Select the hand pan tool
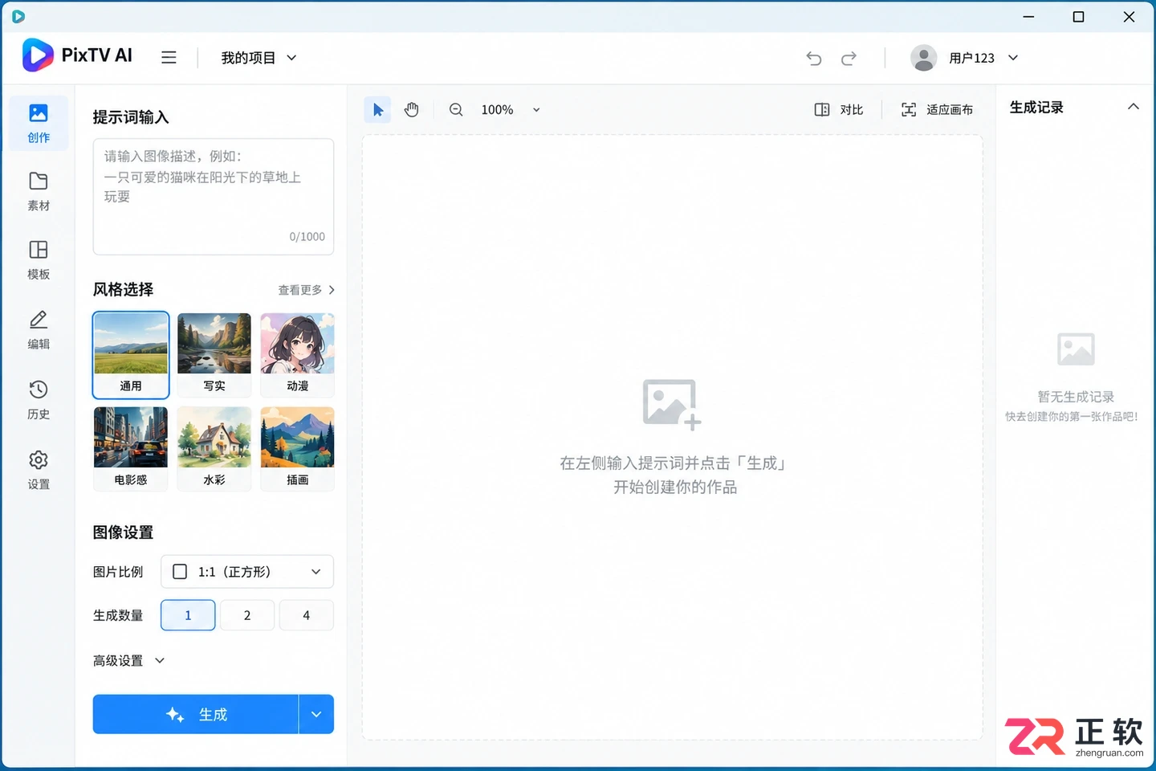 pyautogui.click(x=412, y=109)
